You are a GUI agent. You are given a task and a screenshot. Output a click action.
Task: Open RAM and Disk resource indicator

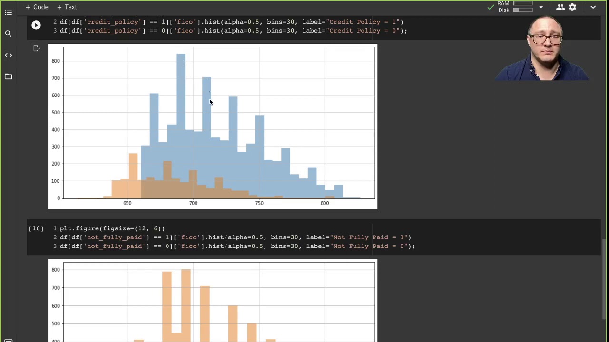coord(515,7)
